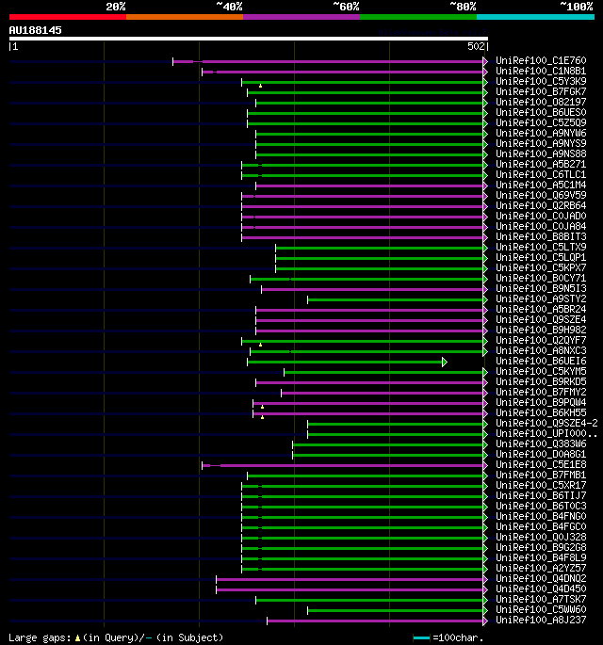Click the yellow gap marker under B6KH55
Viewport: 603px width, 645px height.
[262, 417]
